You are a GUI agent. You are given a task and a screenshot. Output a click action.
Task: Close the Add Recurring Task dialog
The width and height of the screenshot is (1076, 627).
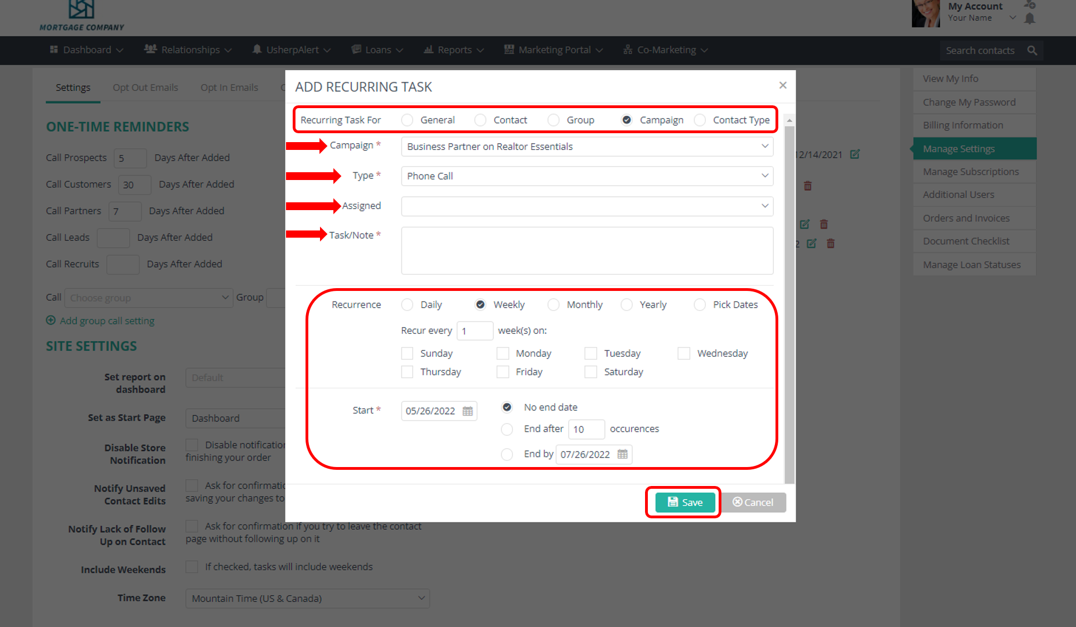[783, 85]
